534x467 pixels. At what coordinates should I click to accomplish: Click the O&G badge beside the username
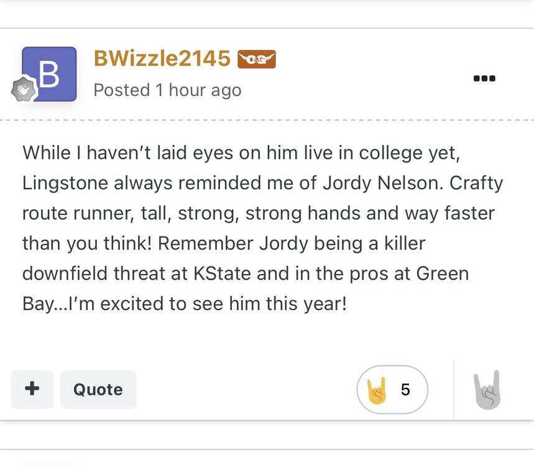pyautogui.click(x=256, y=59)
